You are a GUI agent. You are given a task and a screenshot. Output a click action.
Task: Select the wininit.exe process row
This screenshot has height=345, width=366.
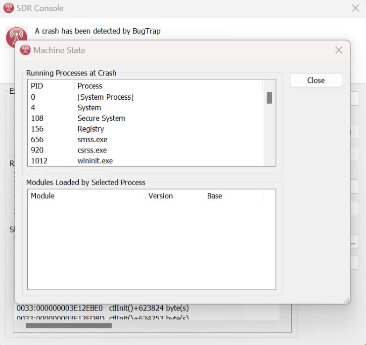click(x=146, y=161)
